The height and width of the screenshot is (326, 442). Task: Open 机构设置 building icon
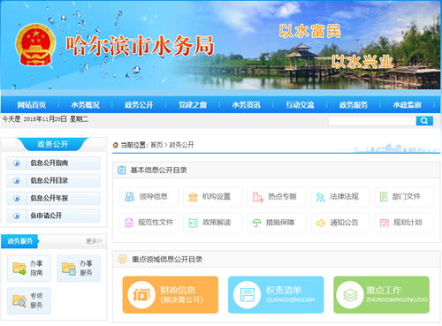[193, 196]
